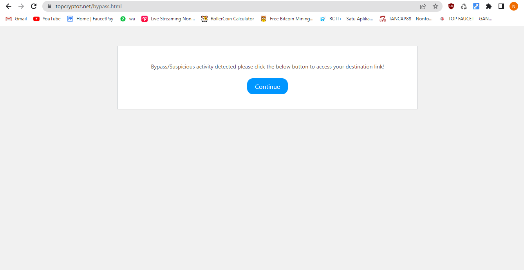Open the RollerCoin Calculator bookmark
The image size is (524, 270).
228,18
